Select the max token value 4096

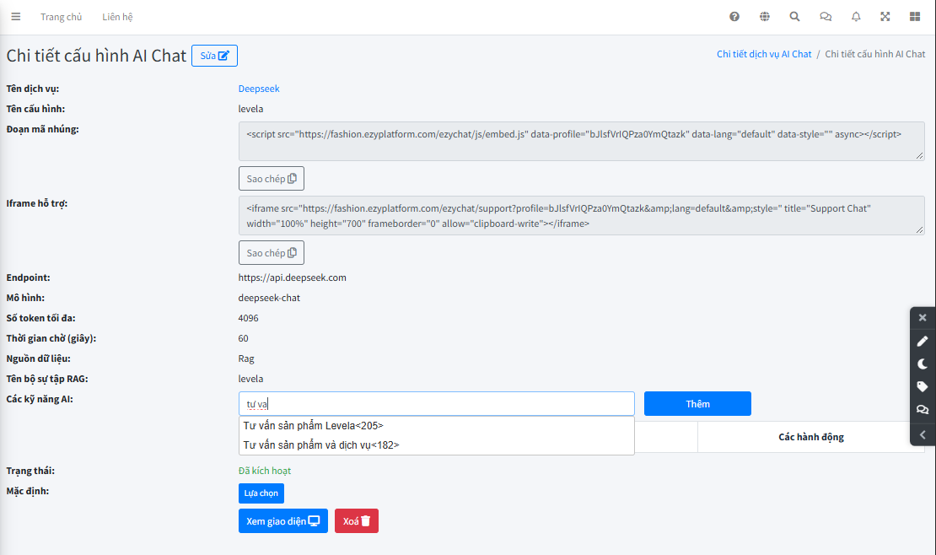248,318
